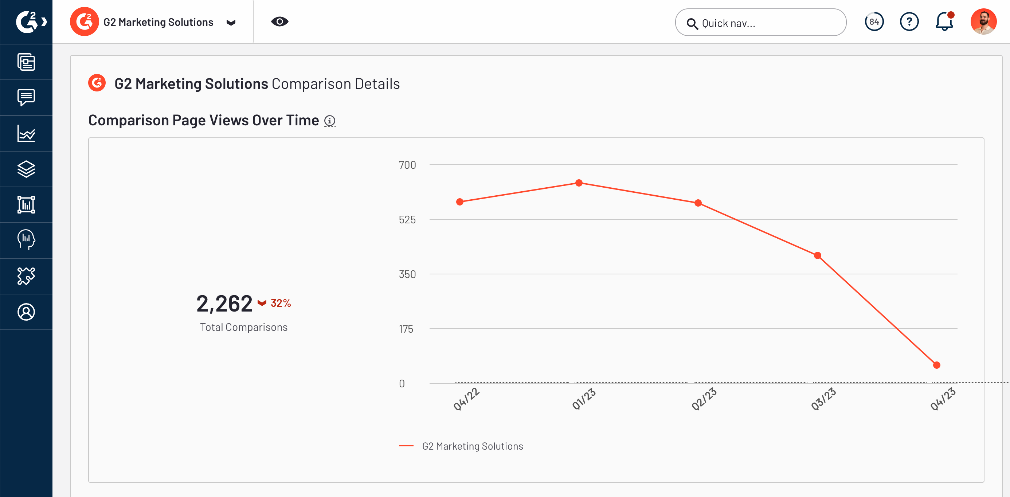Click the Q4/23 axis label
The image size is (1010, 497).
(943, 399)
